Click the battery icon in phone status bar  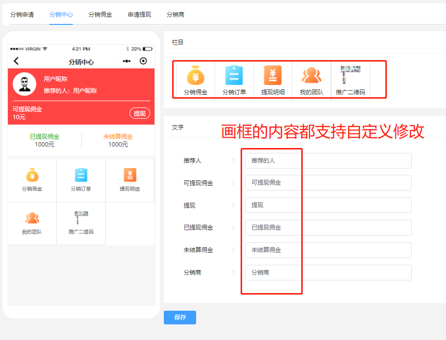click(148, 49)
